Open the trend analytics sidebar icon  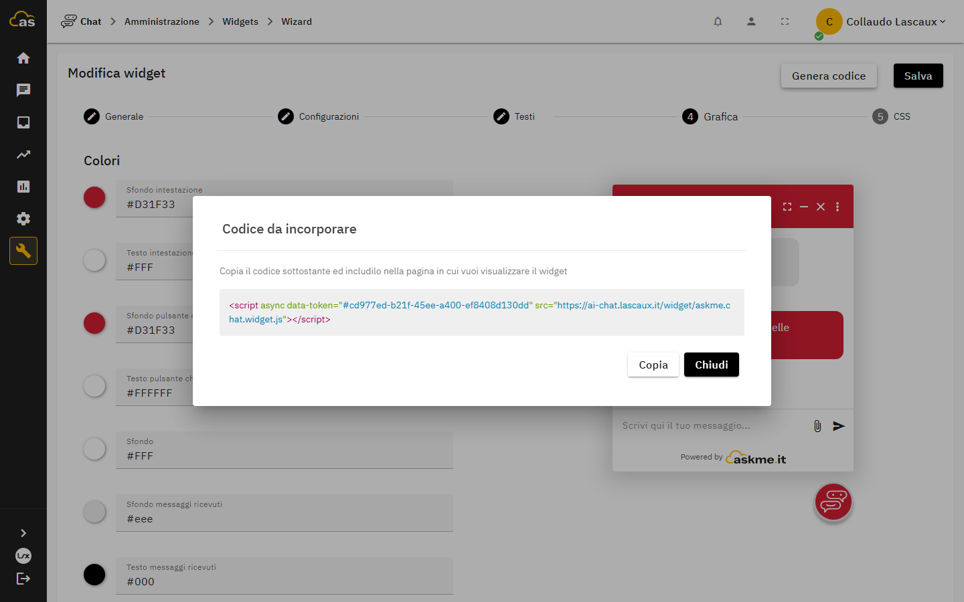[x=23, y=155]
